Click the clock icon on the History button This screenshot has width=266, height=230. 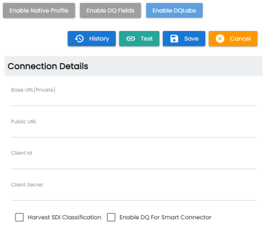(x=79, y=39)
